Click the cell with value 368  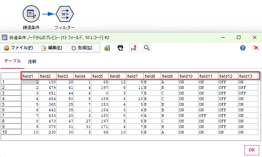(x=48, y=104)
